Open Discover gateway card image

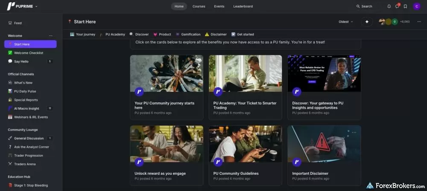pos(324,73)
